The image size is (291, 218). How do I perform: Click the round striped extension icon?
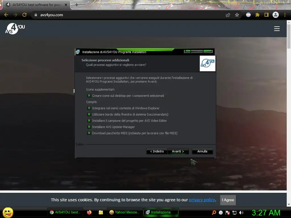[248, 15]
